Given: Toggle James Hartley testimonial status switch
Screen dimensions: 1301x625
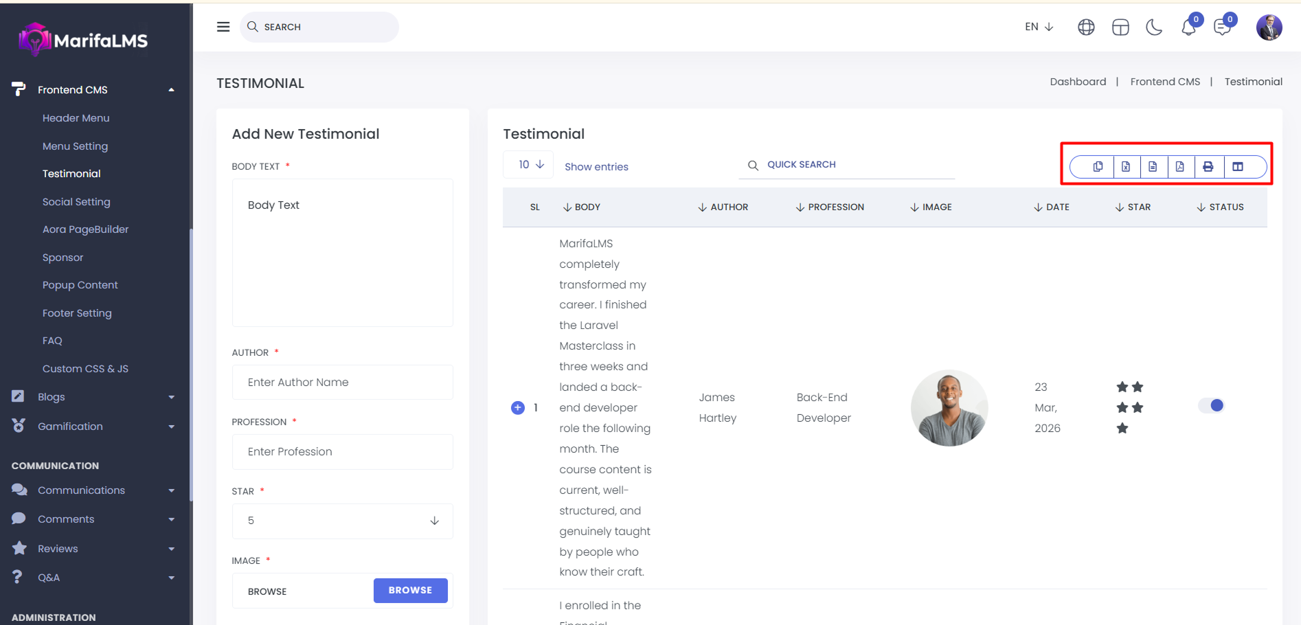Looking at the screenshot, I should coord(1212,405).
